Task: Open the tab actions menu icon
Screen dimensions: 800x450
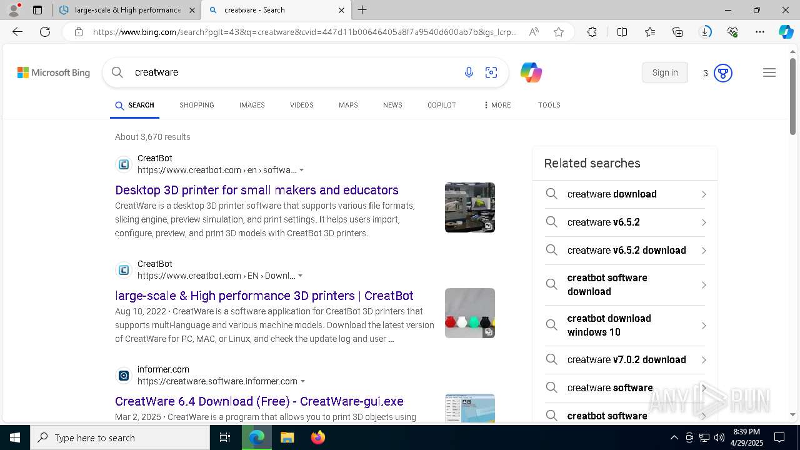Action: pos(37,10)
